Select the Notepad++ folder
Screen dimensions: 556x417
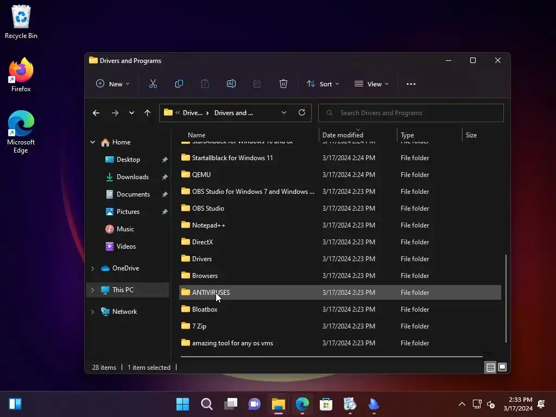(340, 225)
